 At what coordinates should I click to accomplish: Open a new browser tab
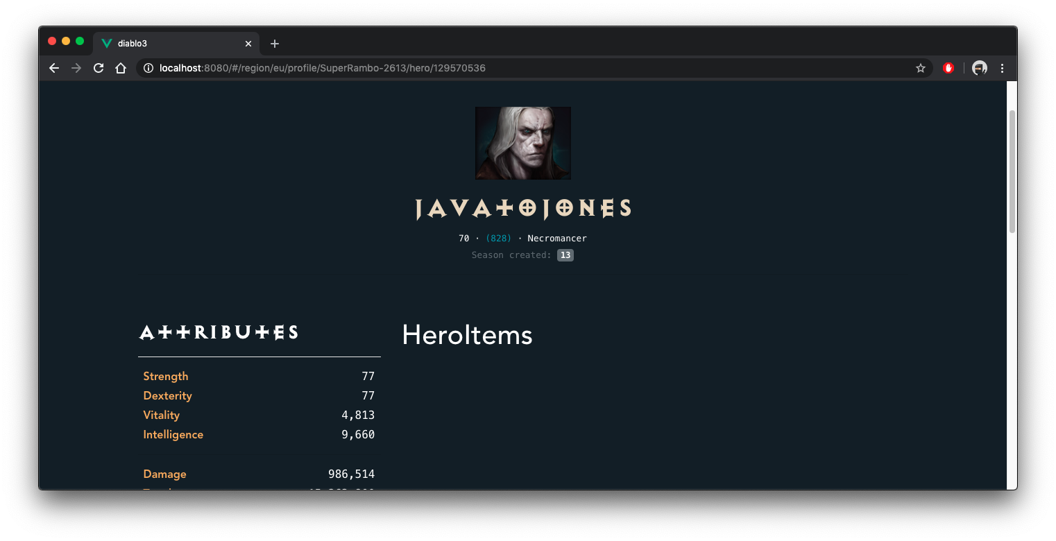click(275, 44)
